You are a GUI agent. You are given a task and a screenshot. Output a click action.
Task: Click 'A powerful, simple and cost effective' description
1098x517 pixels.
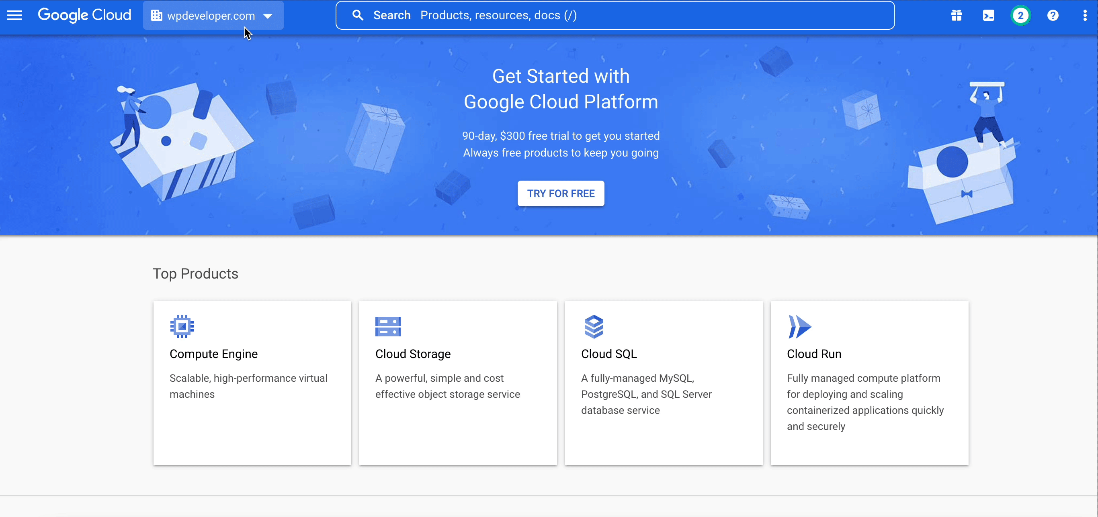[x=448, y=386]
